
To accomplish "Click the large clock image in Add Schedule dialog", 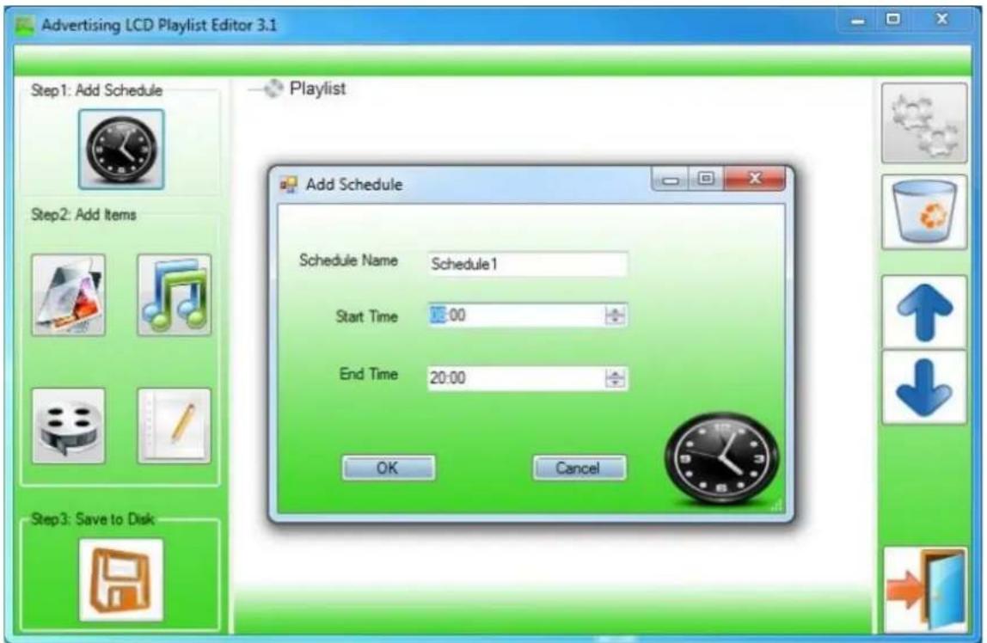I will [x=722, y=459].
